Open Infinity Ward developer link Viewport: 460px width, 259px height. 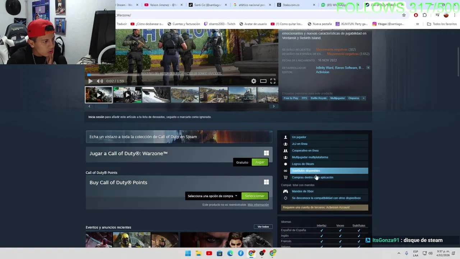coord(325,68)
